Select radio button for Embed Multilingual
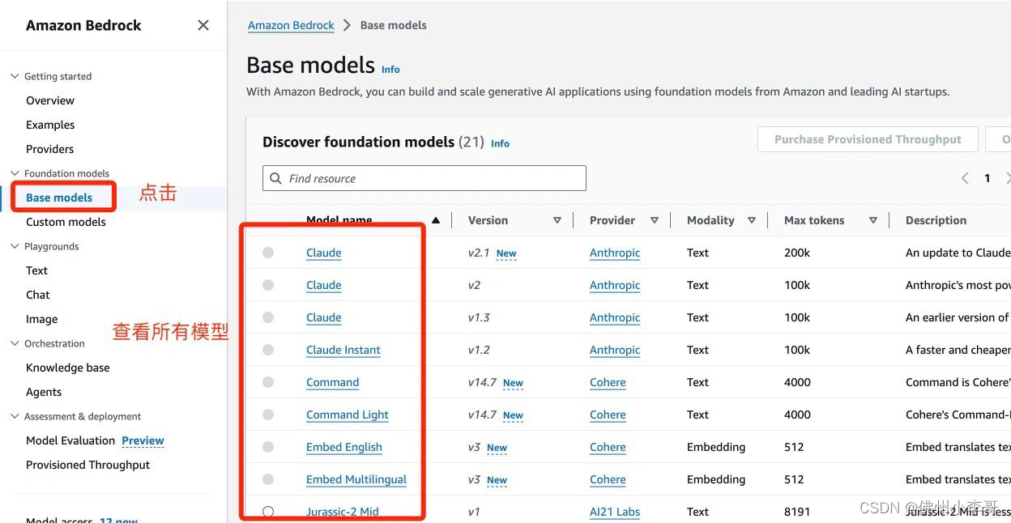 [268, 479]
